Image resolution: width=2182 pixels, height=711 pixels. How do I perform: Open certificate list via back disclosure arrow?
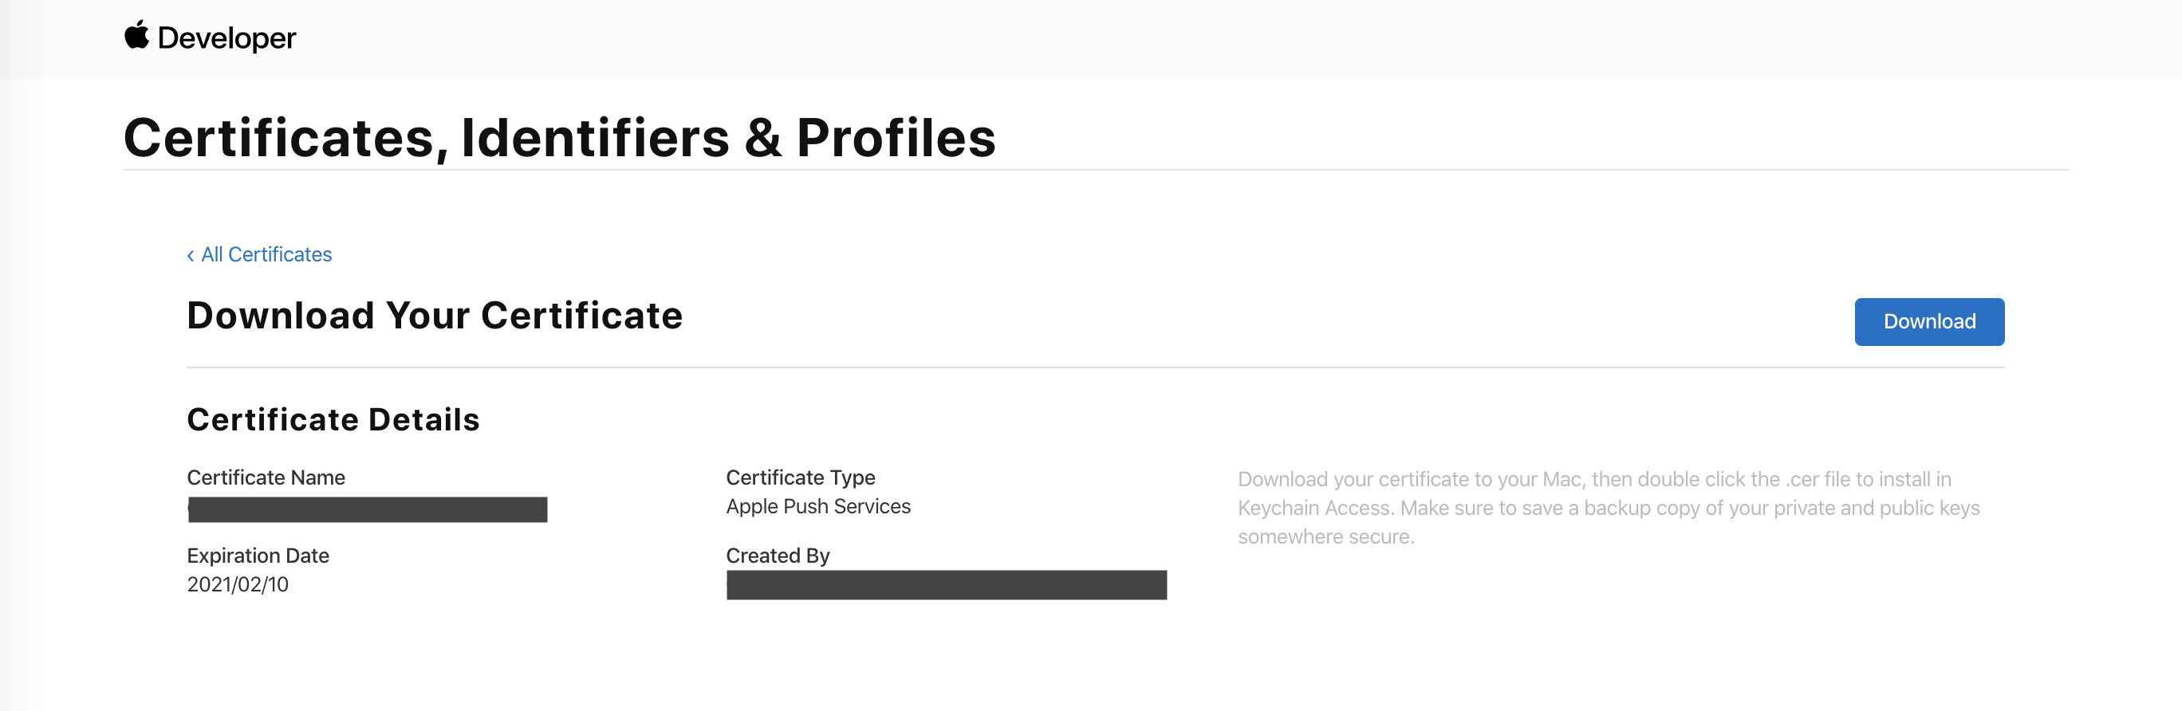(x=191, y=255)
